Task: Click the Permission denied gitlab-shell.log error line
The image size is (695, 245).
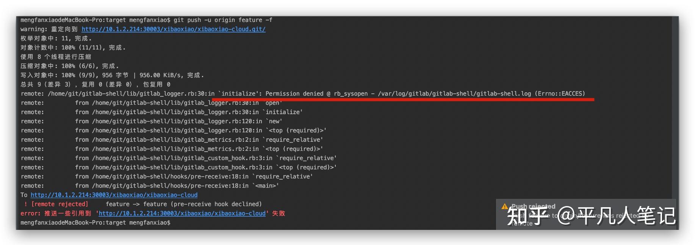Action: (303, 94)
